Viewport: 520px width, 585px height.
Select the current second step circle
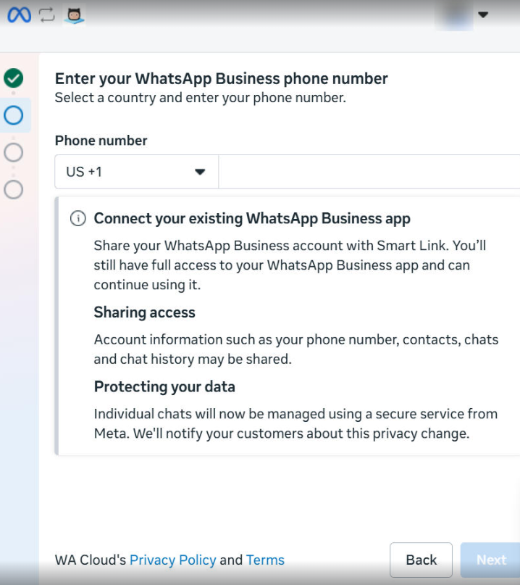pyautogui.click(x=14, y=115)
